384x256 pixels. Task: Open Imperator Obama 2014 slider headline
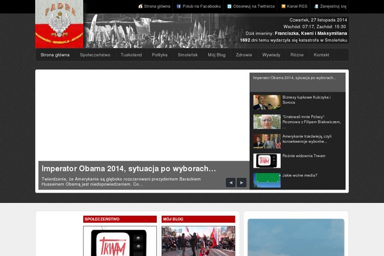[129, 169]
